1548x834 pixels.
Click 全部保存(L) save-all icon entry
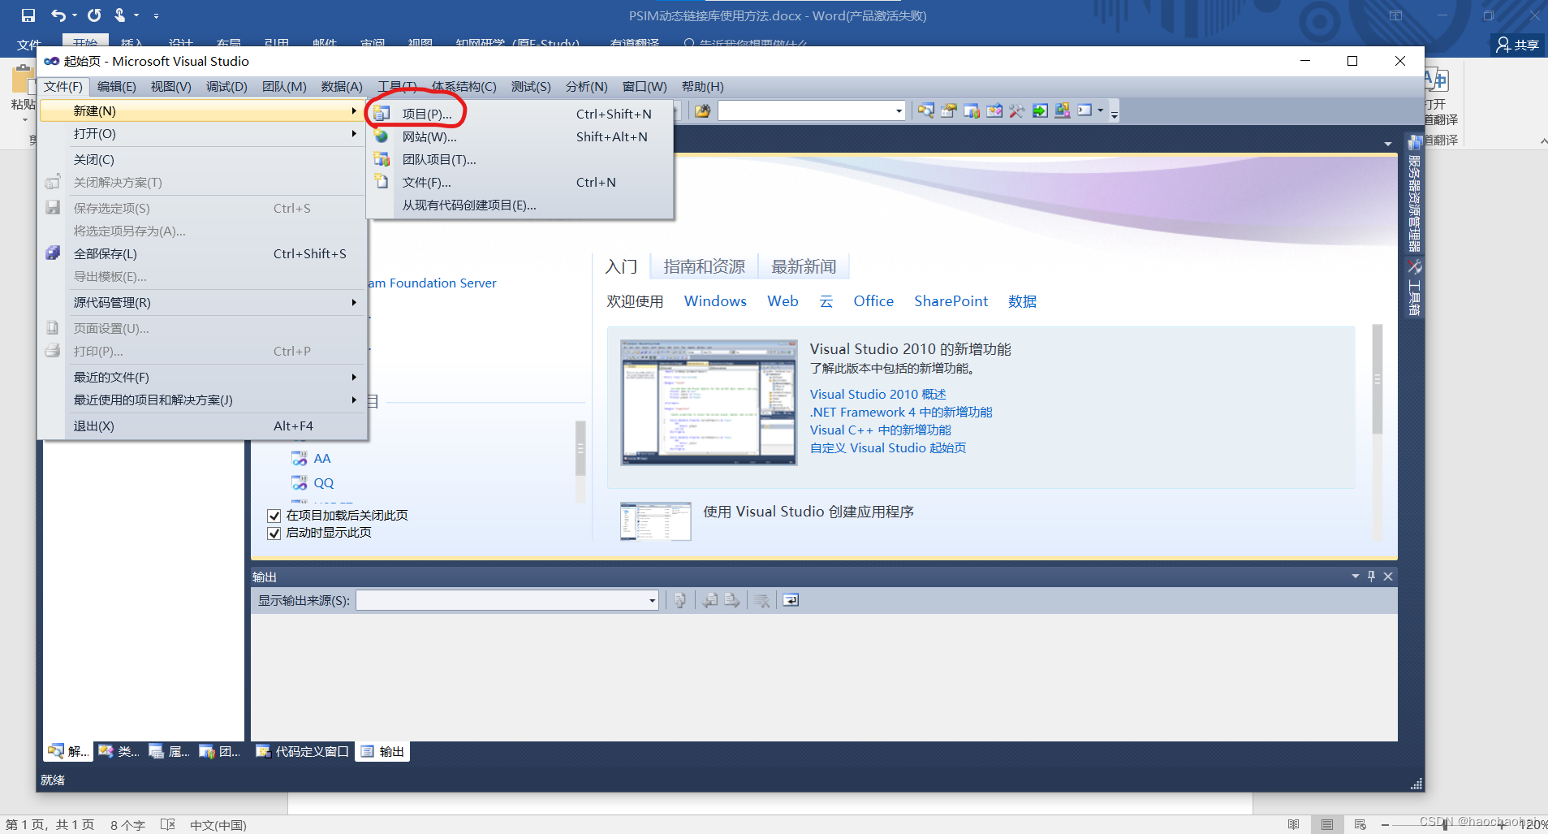point(202,253)
